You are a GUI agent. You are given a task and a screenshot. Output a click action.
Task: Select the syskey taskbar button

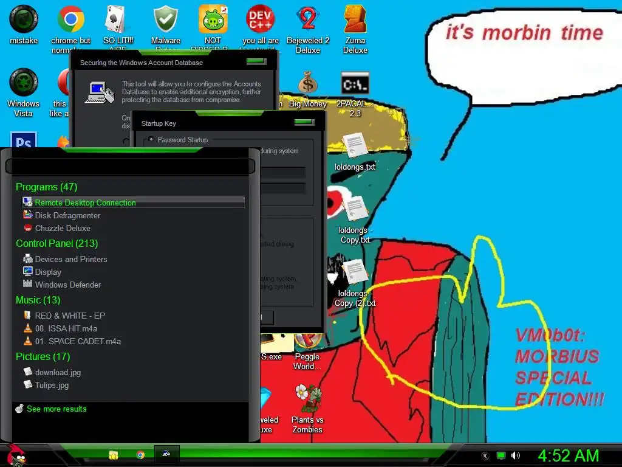(166, 454)
